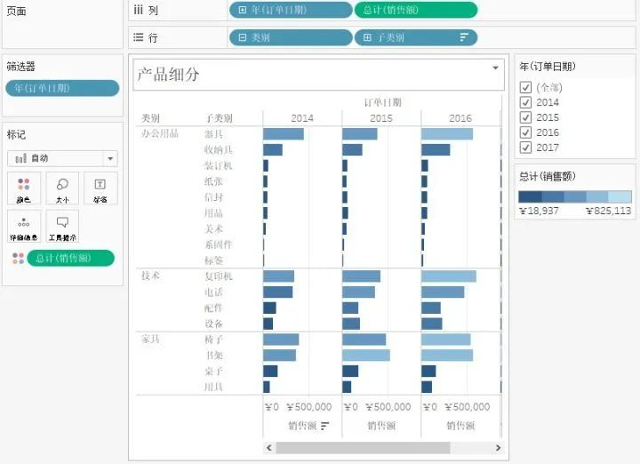Open the dropdown arrow on 产品细分 title
The image size is (640, 464).
[495, 68]
